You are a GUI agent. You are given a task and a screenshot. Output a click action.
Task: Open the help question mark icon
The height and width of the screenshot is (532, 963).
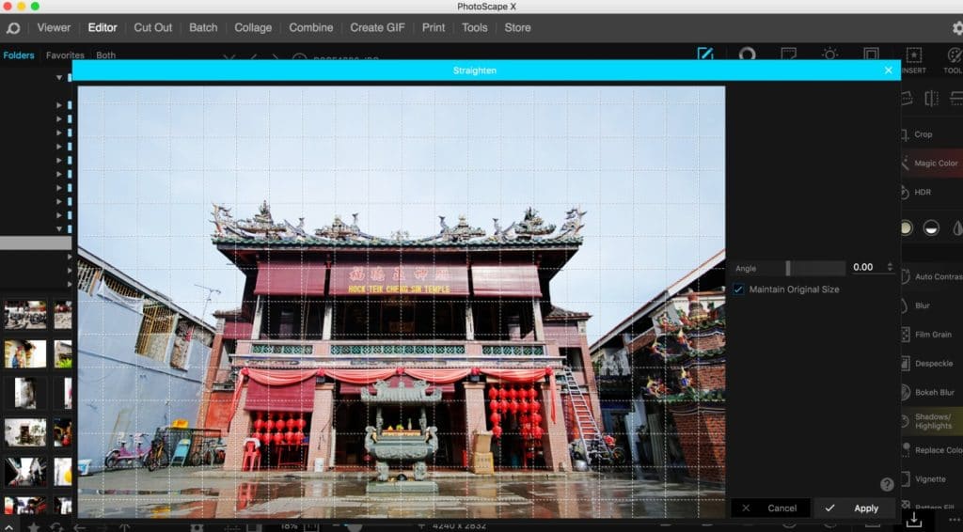click(x=887, y=484)
